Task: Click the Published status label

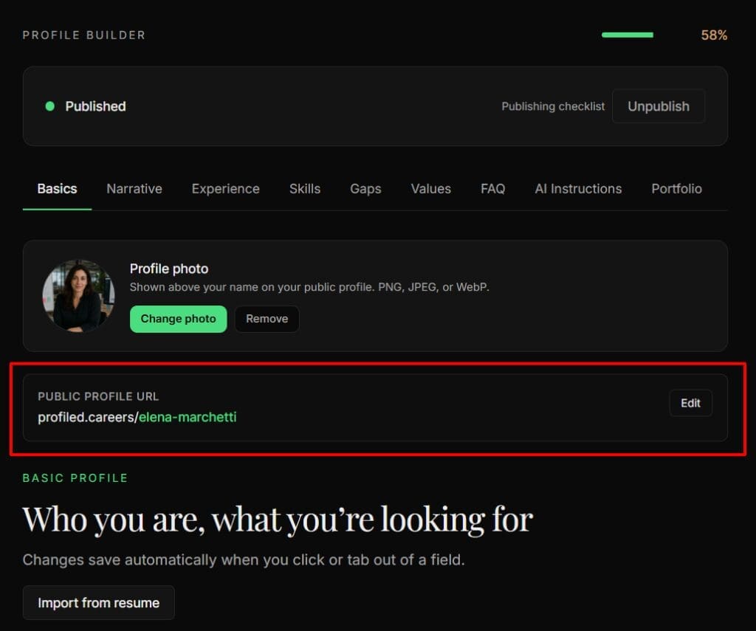Action: (95, 106)
